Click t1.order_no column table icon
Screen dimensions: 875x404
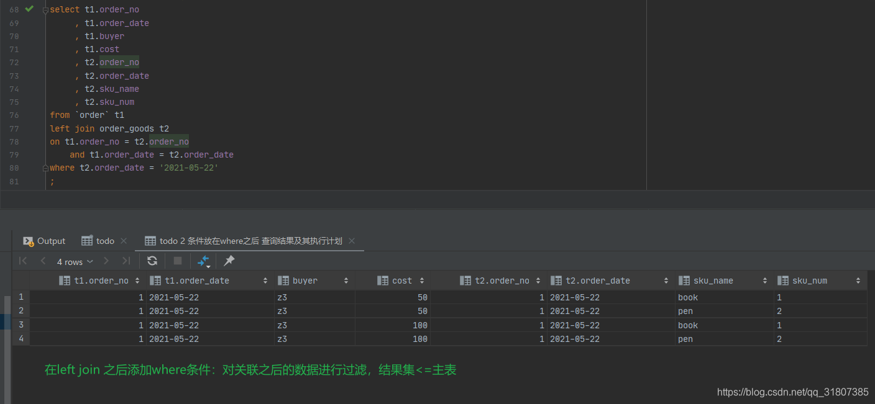65,281
